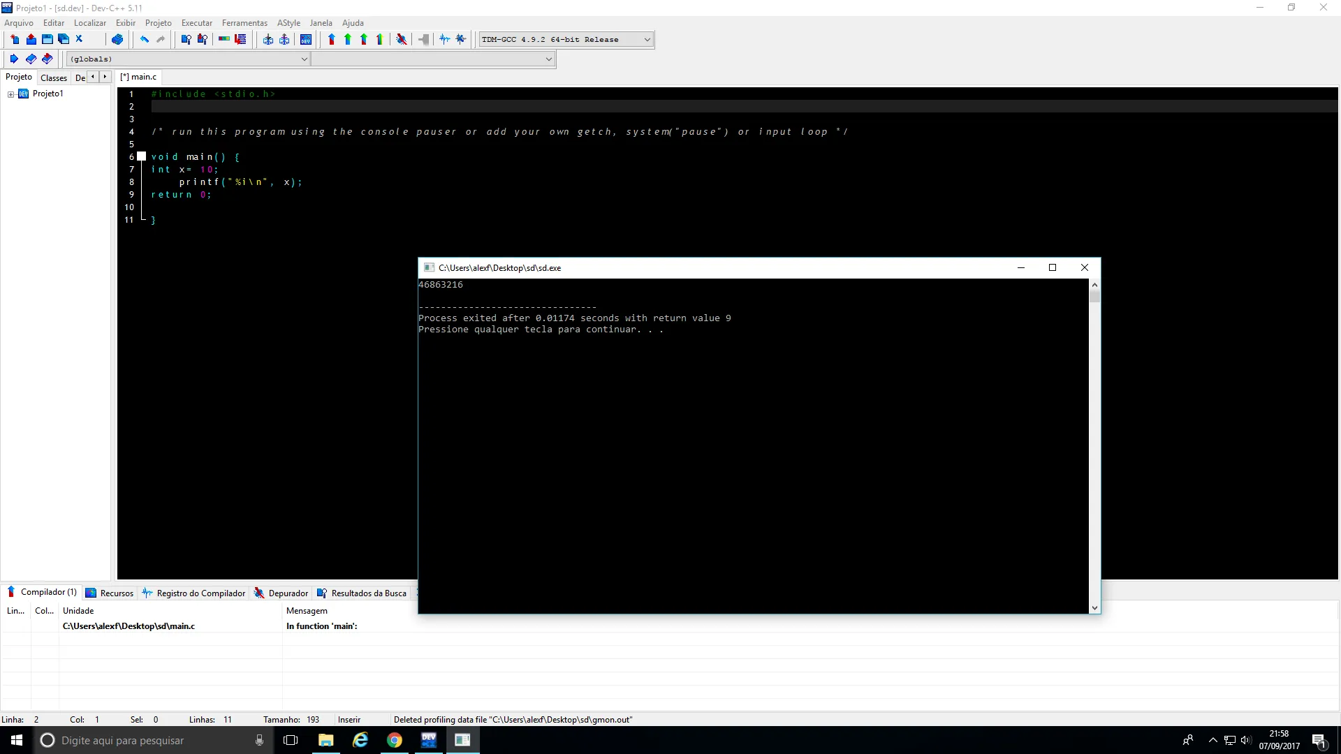Click the Save file disk icon
1341x754 pixels.
[x=47, y=40]
